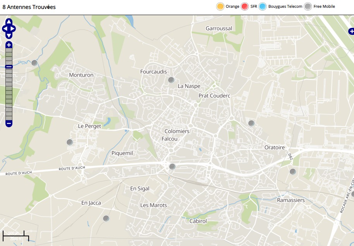The image size is (354, 246).
Task: Pan the map up with arrow
Action: tap(9, 22)
